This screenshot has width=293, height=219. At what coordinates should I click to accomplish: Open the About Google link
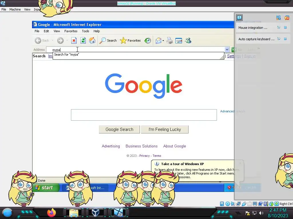[175, 146]
